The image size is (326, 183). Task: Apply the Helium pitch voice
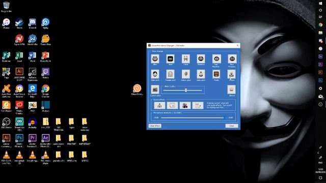coord(185,74)
